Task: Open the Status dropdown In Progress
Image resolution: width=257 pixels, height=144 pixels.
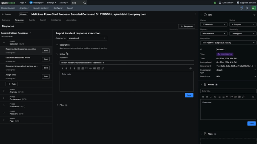Action: click(243, 24)
